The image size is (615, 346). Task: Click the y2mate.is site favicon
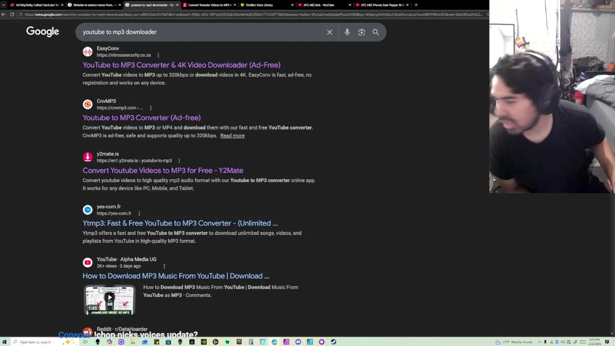click(x=87, y=157)
